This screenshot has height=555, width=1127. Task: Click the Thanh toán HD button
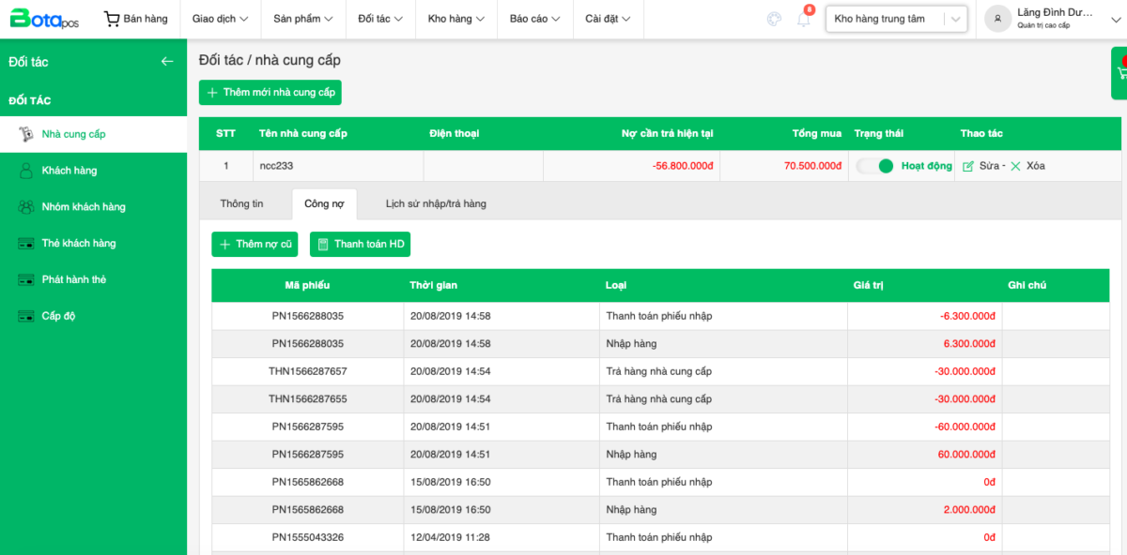click(360, 245)
